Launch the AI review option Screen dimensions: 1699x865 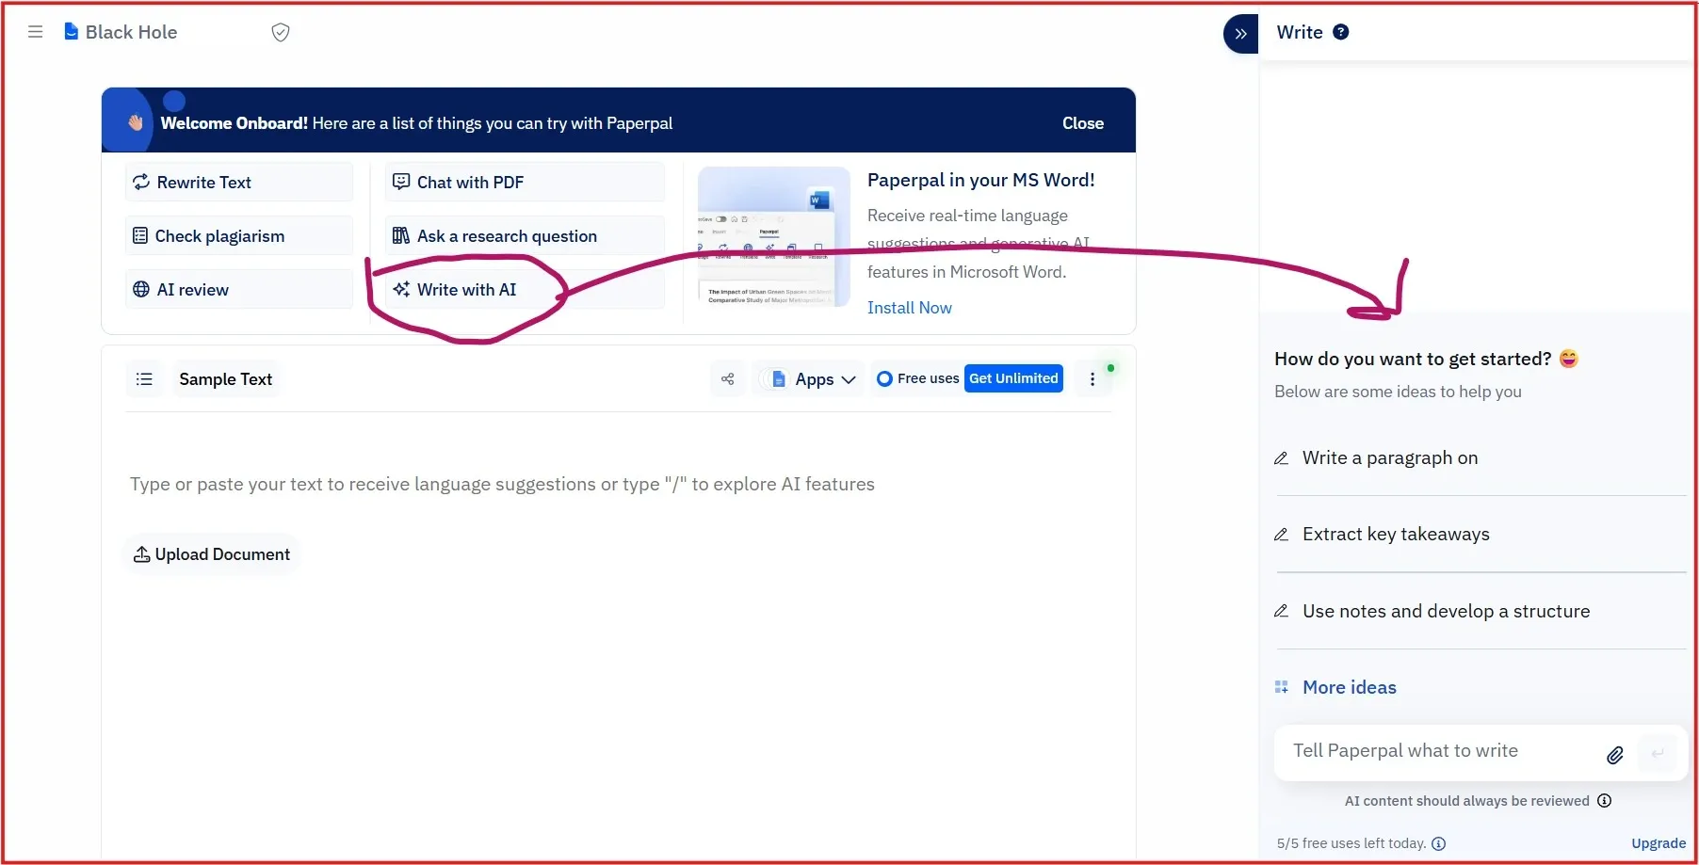click(x=239, y=289)
